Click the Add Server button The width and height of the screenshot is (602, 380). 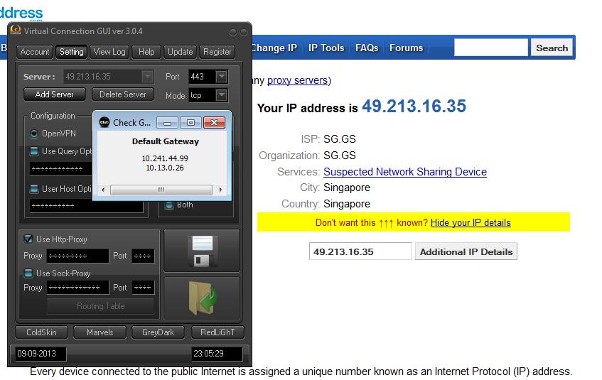pyautogui.click(x=55, y=94)
